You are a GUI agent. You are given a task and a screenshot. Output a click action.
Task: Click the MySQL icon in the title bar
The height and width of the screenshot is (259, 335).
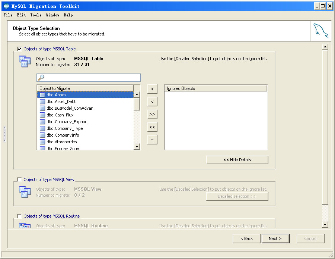5,6
